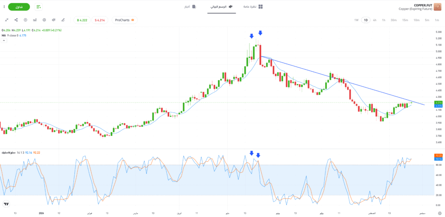Image resolution: width=445 pixels, height=217 pixels.
Task: Click the Copper (Expiring Future) description
Action: pyautogui.click(x=415, y=9)
